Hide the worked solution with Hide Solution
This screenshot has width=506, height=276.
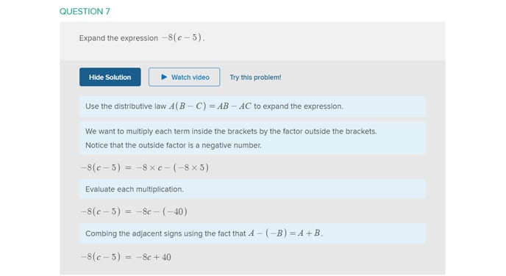tap(110, 77)
